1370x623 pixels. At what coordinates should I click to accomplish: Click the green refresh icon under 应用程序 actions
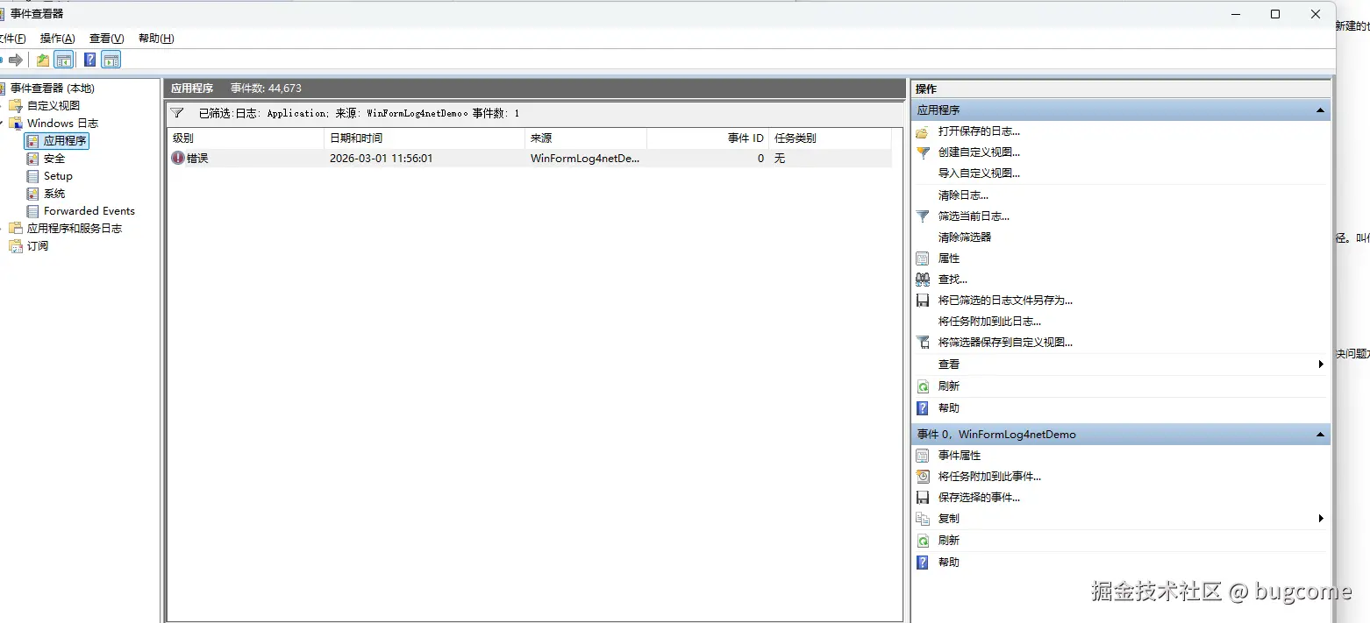pos(922,386)
